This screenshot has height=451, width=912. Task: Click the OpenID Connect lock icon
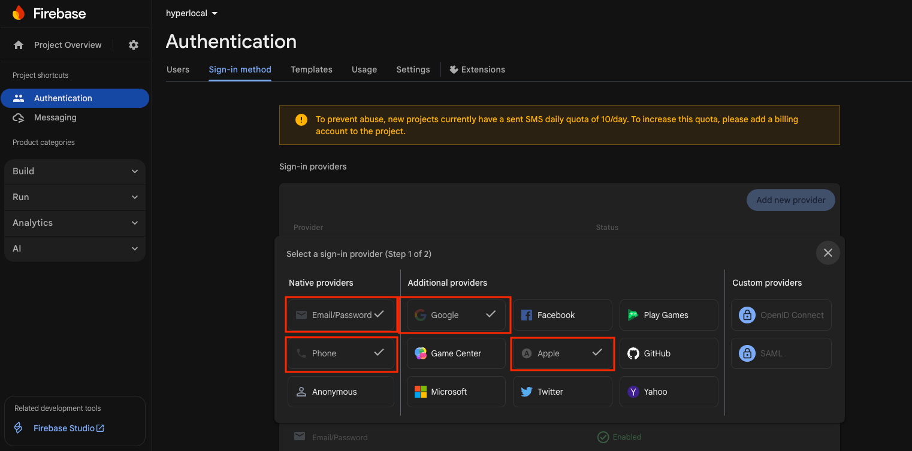pyautogui.click(x=747, y=315)
